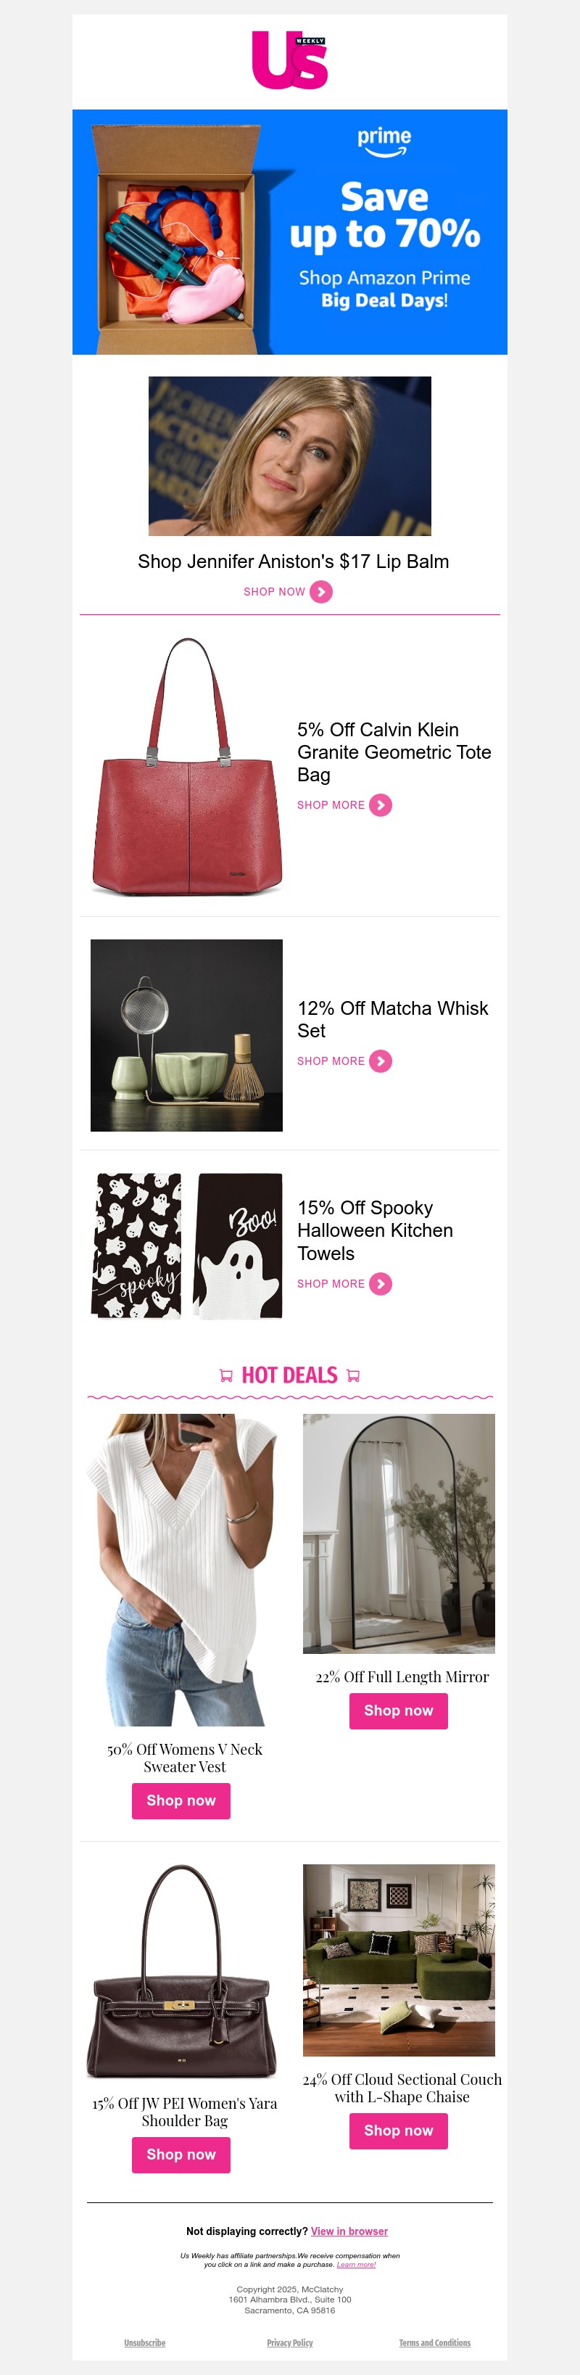Click arrow icon beside Shop Now
The height and width of the screenshot is (2375, 580).
click(321, 592)
